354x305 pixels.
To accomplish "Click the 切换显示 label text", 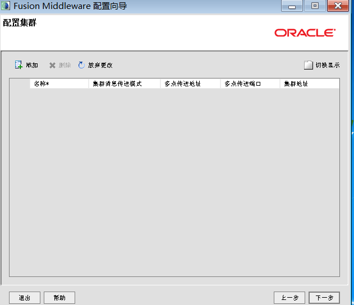I will coord(328,65).
